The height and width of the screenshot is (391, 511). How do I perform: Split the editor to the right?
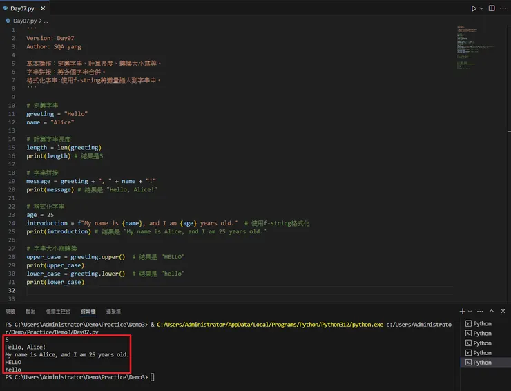coord(492,8)
